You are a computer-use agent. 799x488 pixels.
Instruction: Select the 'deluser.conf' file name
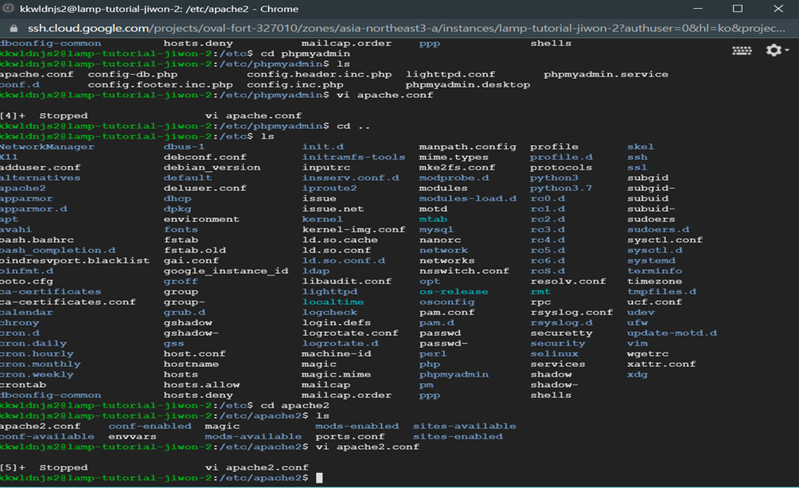tap(205, 188)
